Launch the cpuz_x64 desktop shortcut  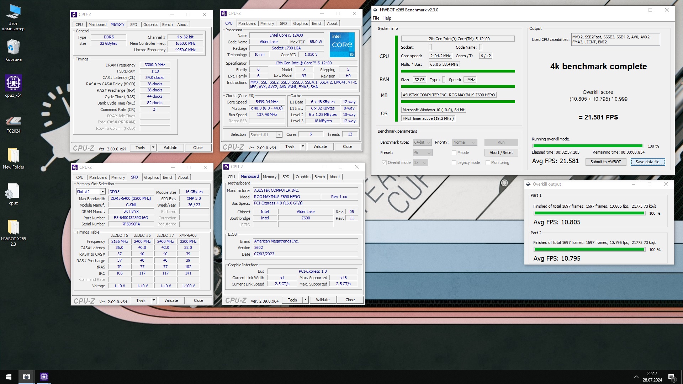(x=13, y=86)
